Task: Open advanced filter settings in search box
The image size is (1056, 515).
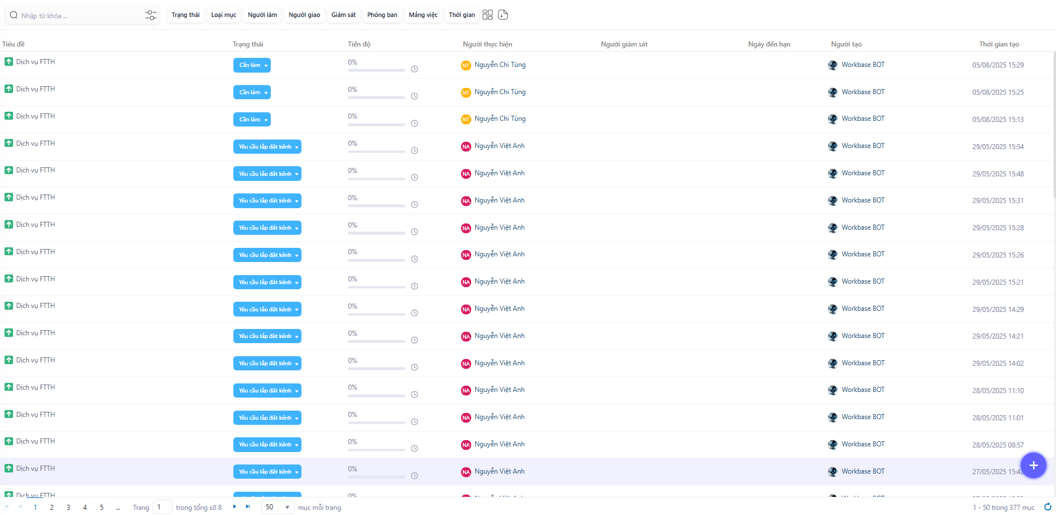Action: pos(150,15)
